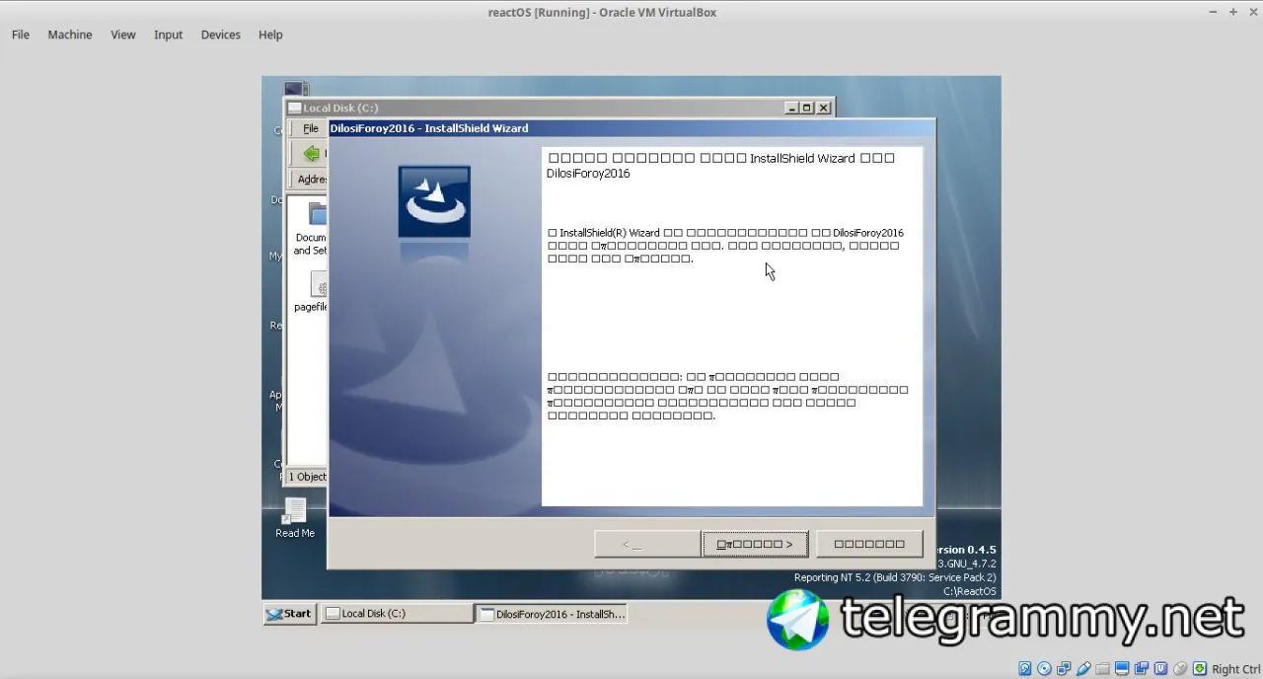The height and width of the screenshot is (679, 1263).
Task: Close the Local Disk (C:) window
Action: [824, 108]
